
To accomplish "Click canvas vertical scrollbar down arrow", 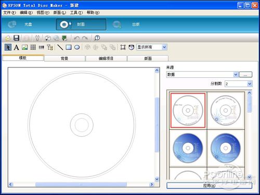I will 157,179.
